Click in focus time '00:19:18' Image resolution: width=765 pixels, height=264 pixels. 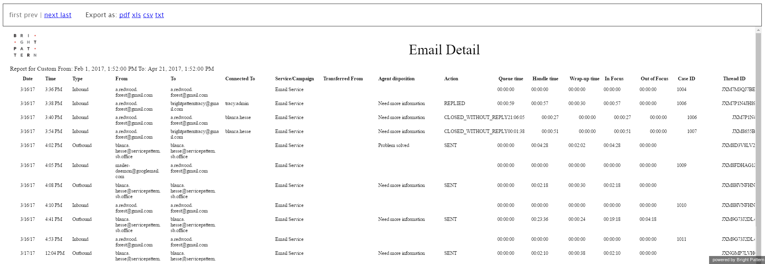click(x=612, y=219)
